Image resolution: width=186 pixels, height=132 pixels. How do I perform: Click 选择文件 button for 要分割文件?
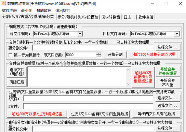[x=168, y=47]
